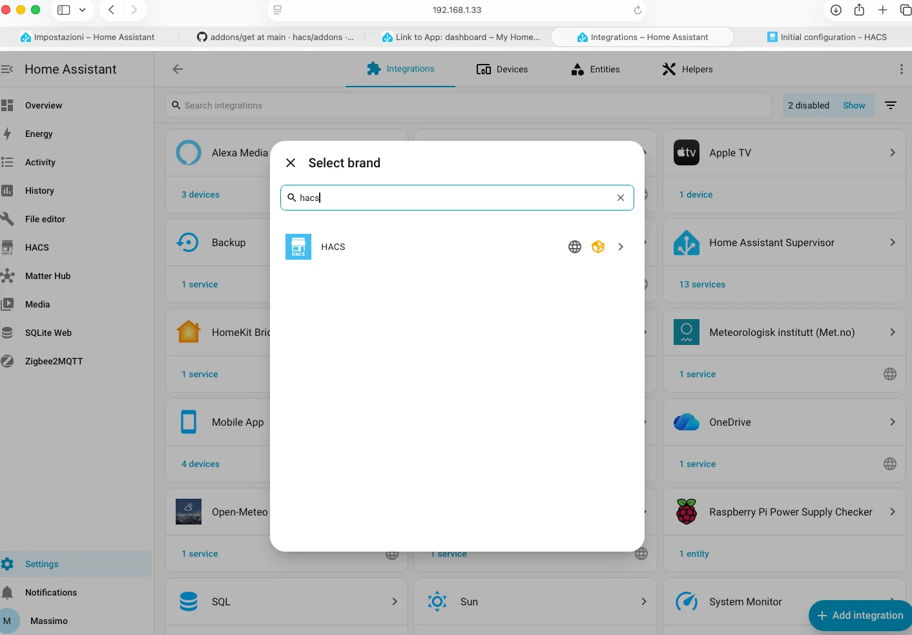Image resolution: width=912 pixels, height=635 pixels.
Task: Open File editor in the sidebar
Action: (x=76, y=219)
